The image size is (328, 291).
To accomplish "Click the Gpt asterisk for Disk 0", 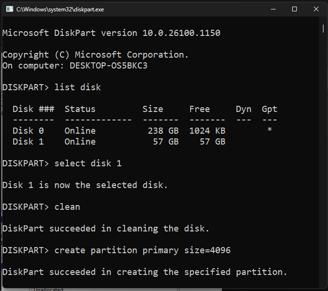I will [269, 129].
